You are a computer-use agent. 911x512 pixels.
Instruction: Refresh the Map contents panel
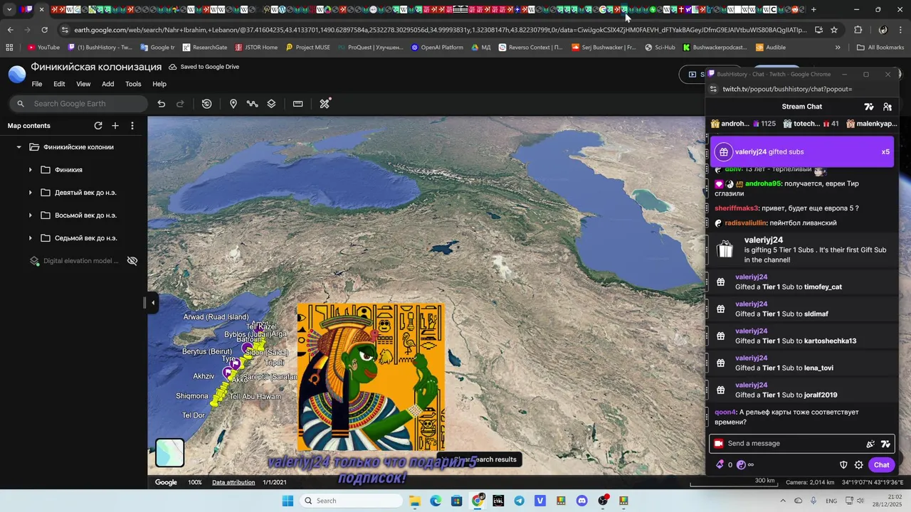tap(98, 126)
